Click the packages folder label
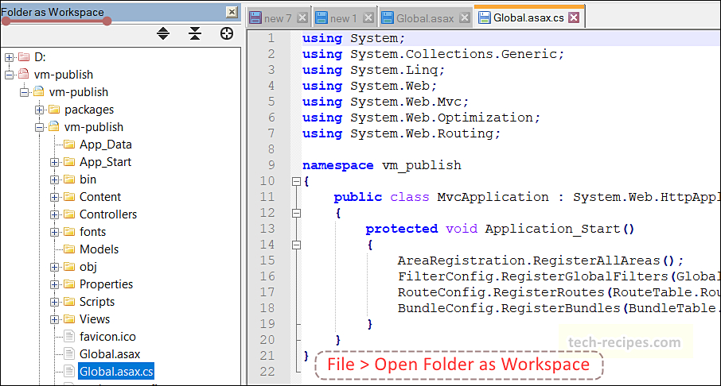This screenshot has height=386, width=721. [89, 110]
